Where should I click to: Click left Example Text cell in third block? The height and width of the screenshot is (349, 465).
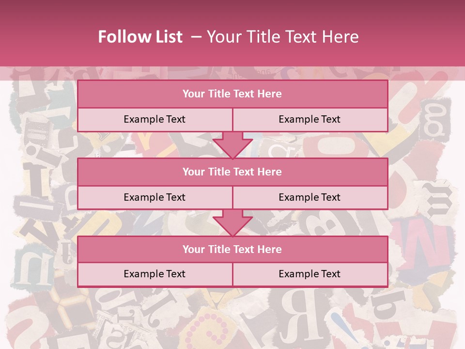(x=155, y=274)
